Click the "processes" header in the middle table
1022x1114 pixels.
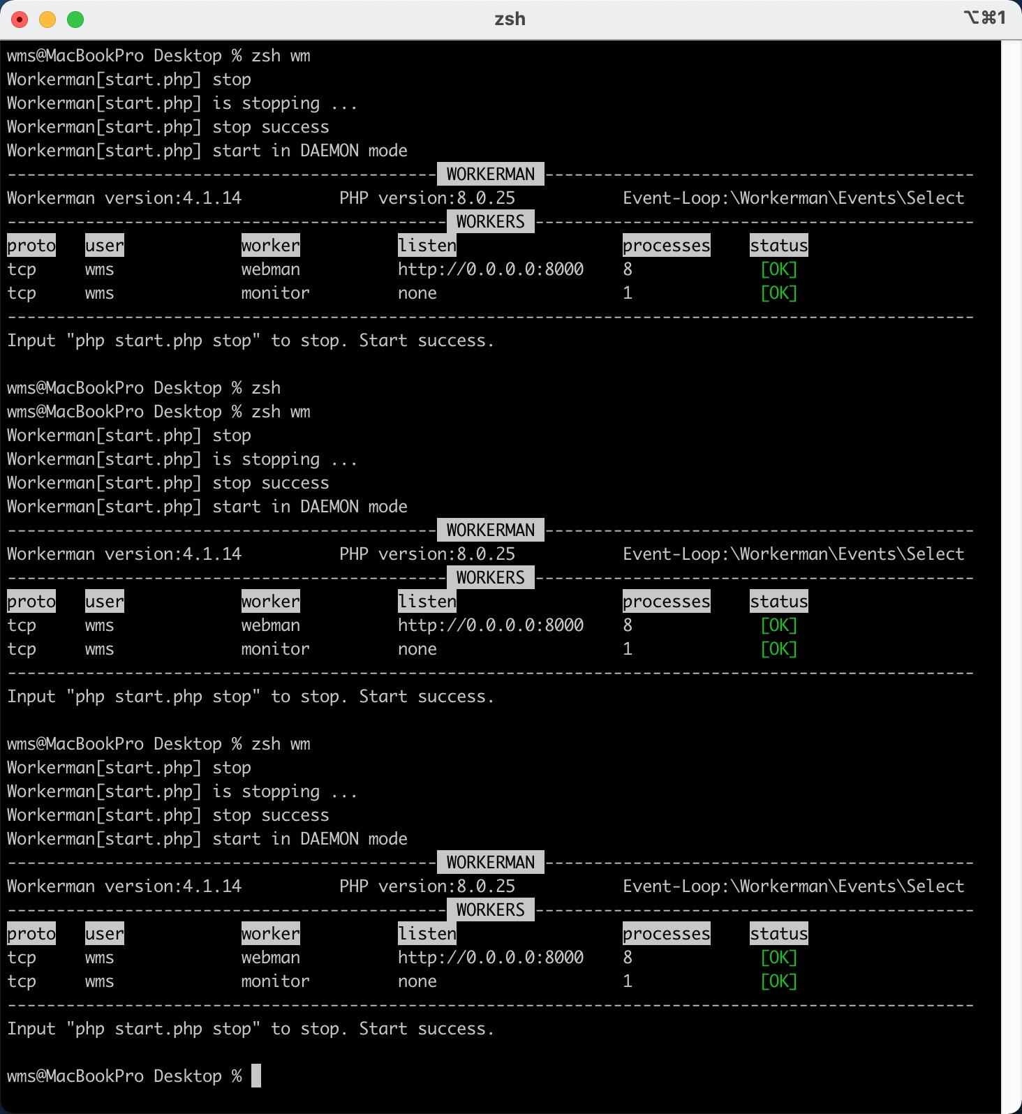pyautogui.click(x=667, y=602)
